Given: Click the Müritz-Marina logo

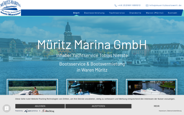Looking at the screenshot, I should coord(10,8).
